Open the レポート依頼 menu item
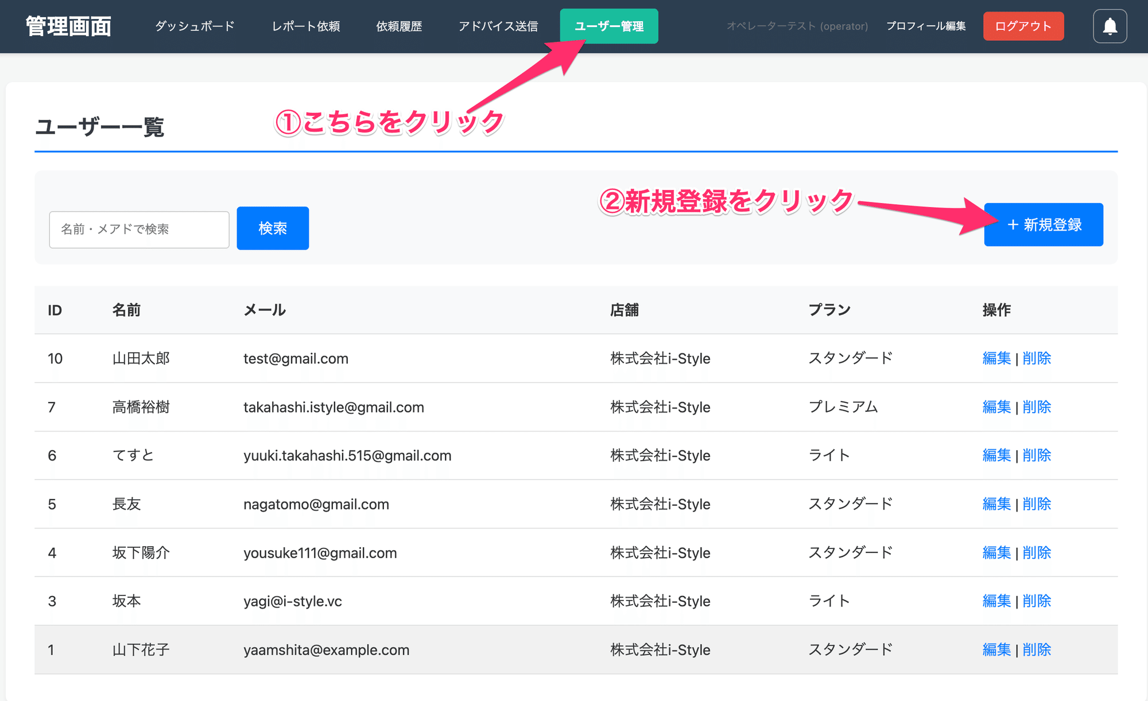The height and width of the screenshot is (701, 1148). tap(306, 26)
